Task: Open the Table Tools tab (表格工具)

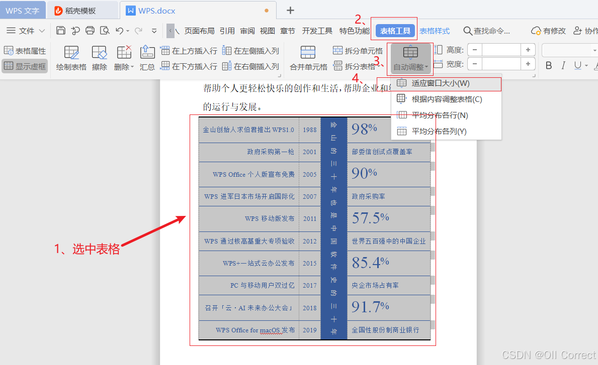Action: pos(395,31)
